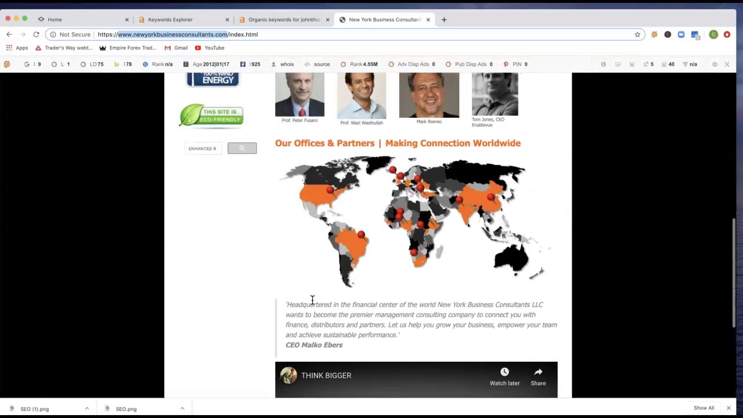Open the Empire Forex Trad... bookmark
The width and height of the screenshot is (743, 418).
[x=128, y=48]
